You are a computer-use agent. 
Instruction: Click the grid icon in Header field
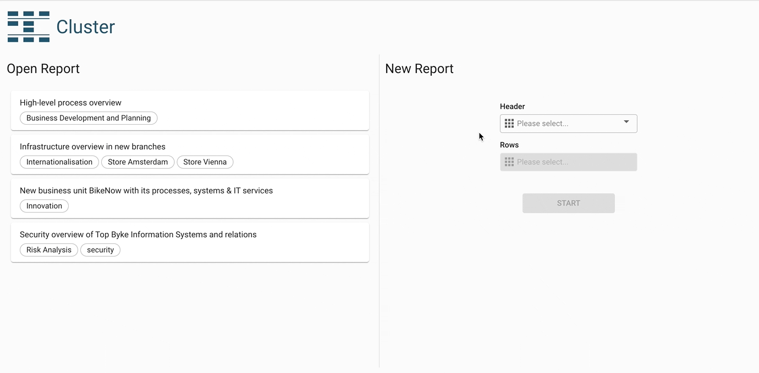509,124
